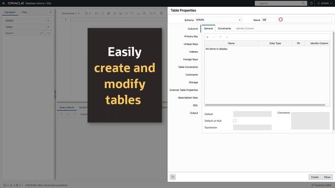Screen dimensions: 335x188
Task: Open the Aa text format dropdown
Action: click(x=152, y=13)
